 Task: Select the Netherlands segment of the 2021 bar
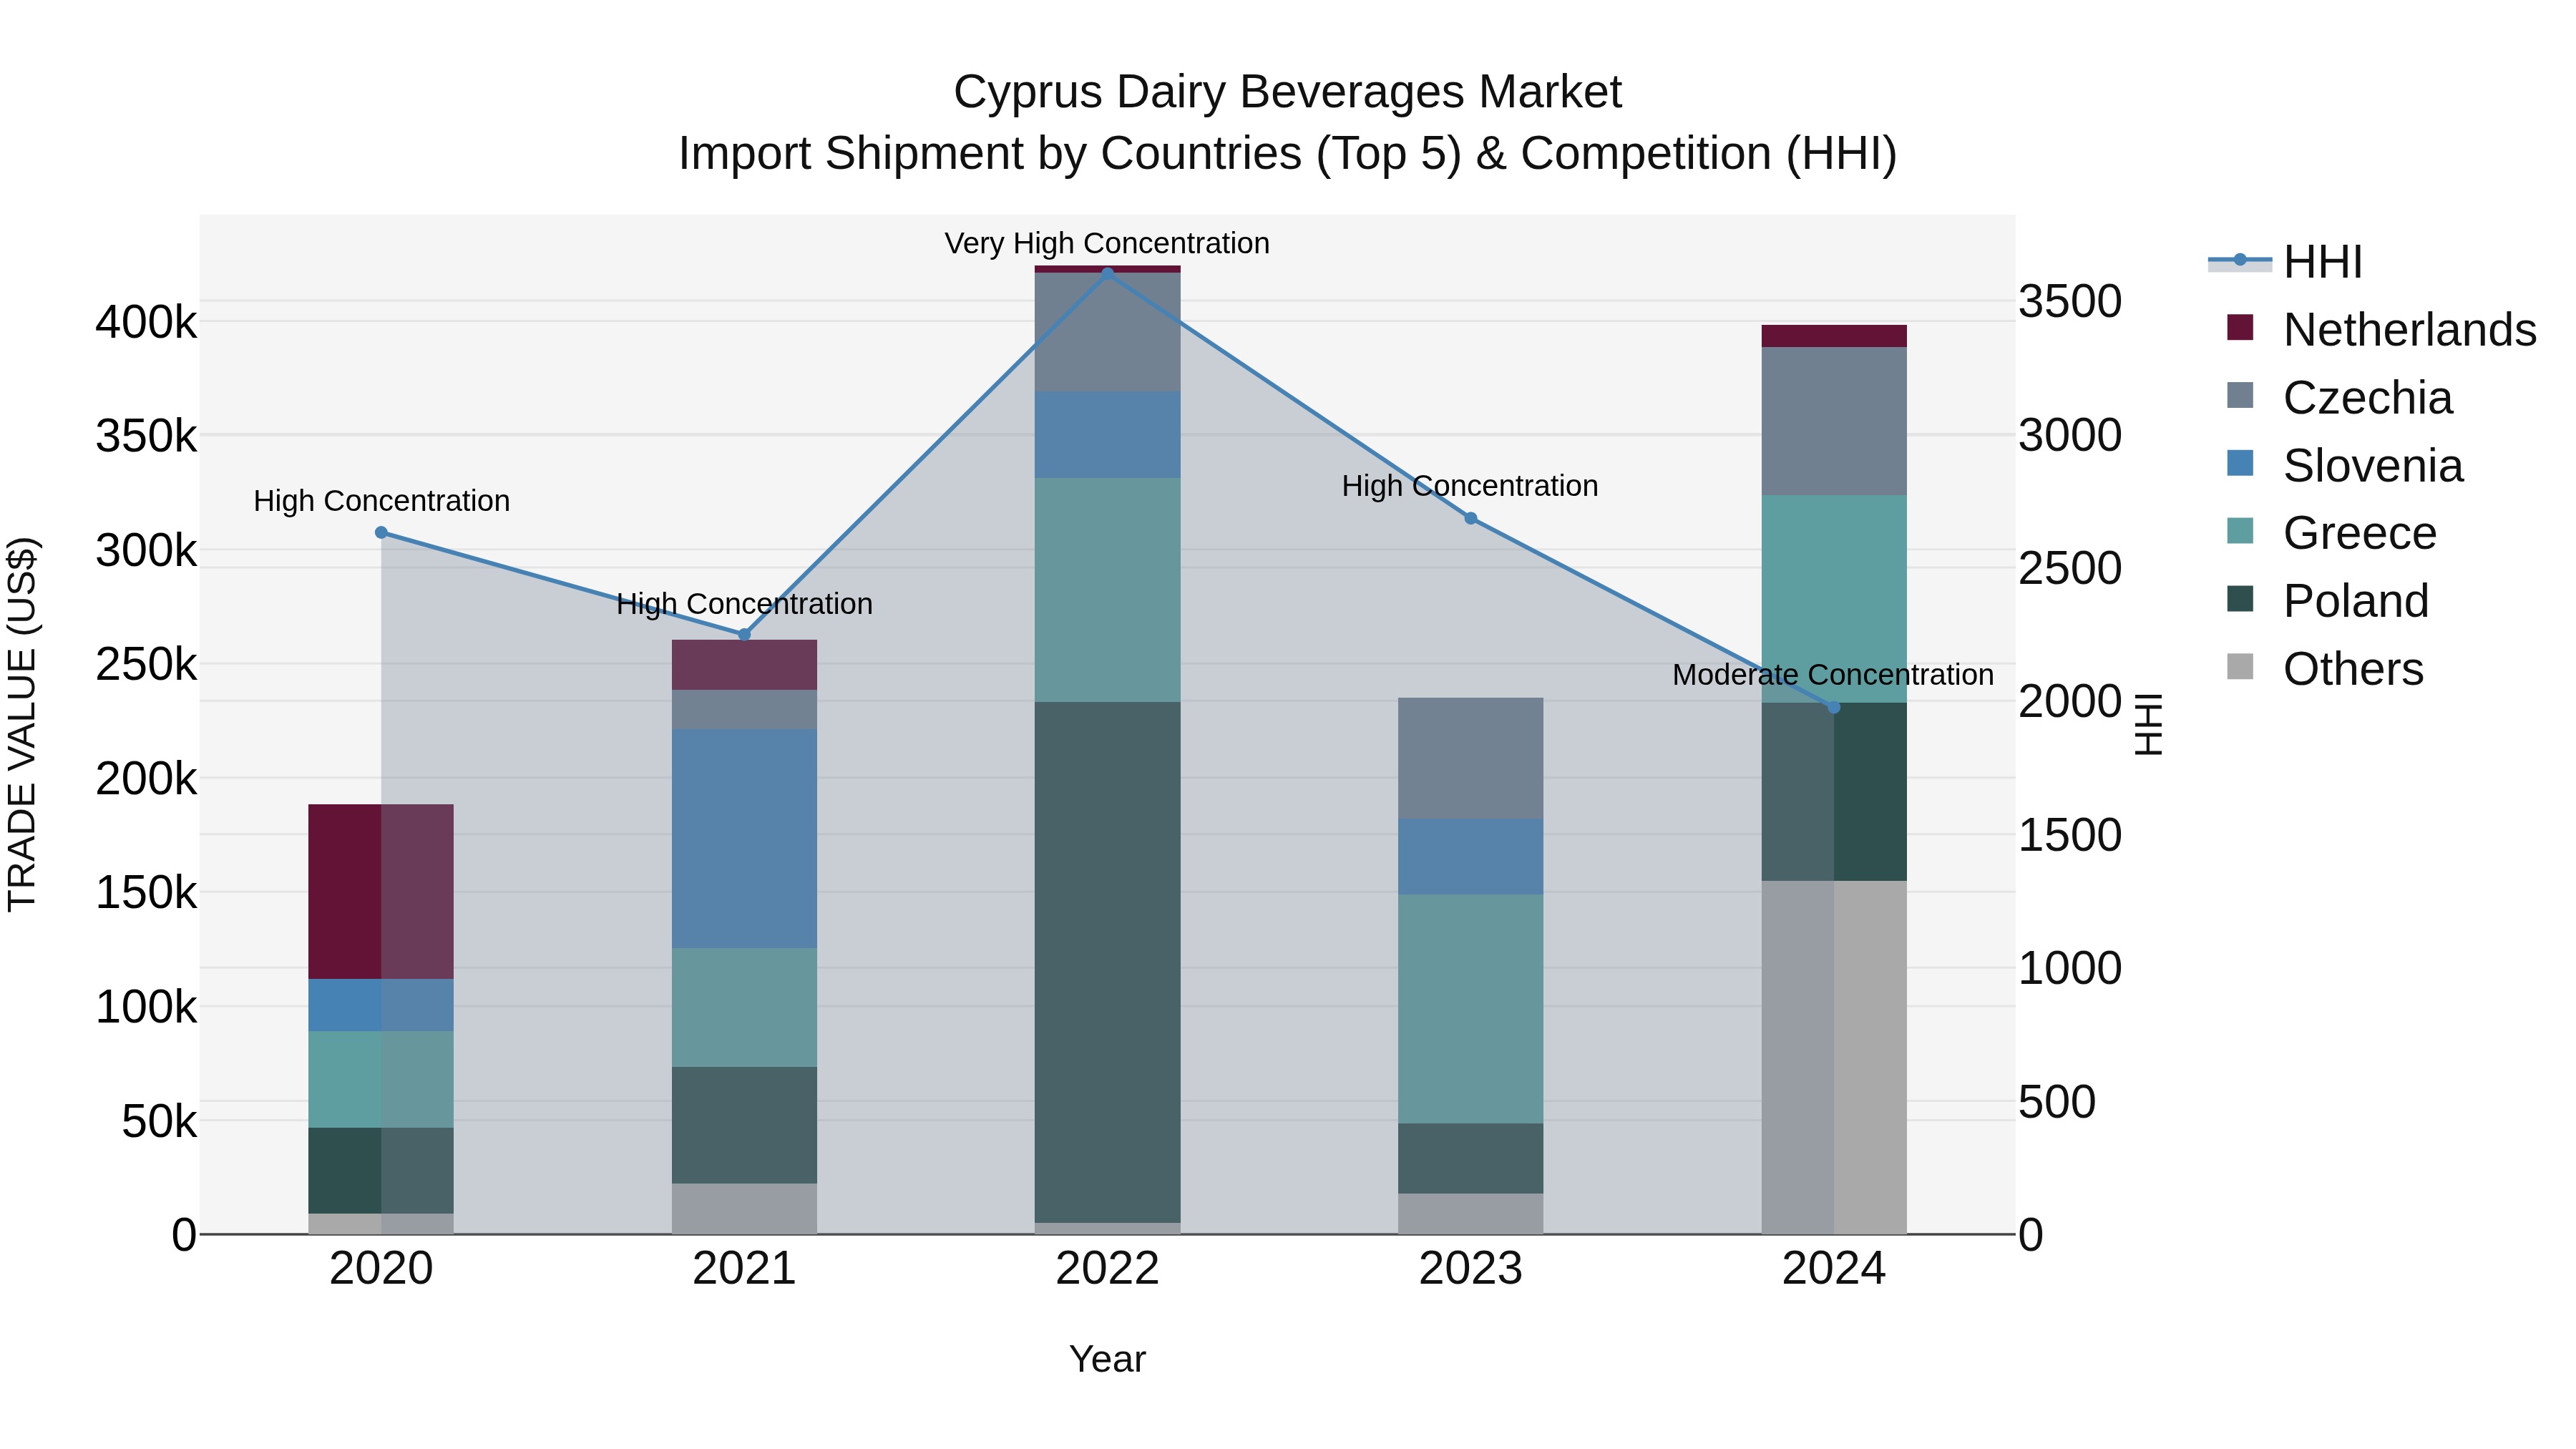(x=744, y=665)
